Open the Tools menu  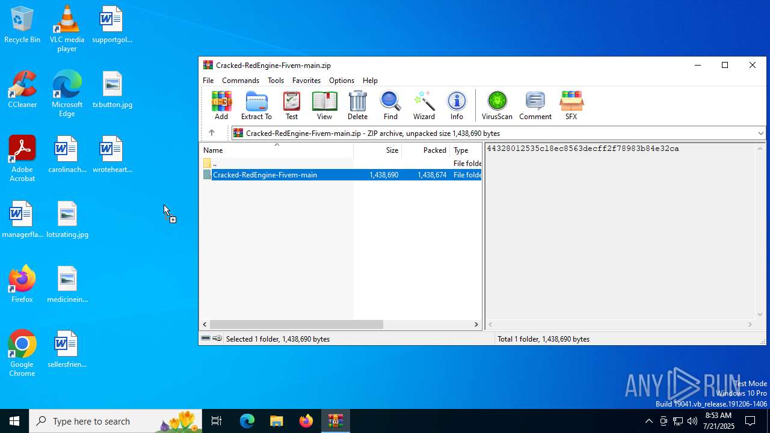276,81
